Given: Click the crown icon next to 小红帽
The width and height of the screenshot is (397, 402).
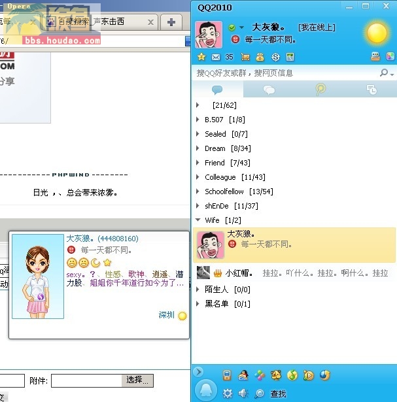Looking at the screenshot, I should click(x=218, y=273).
